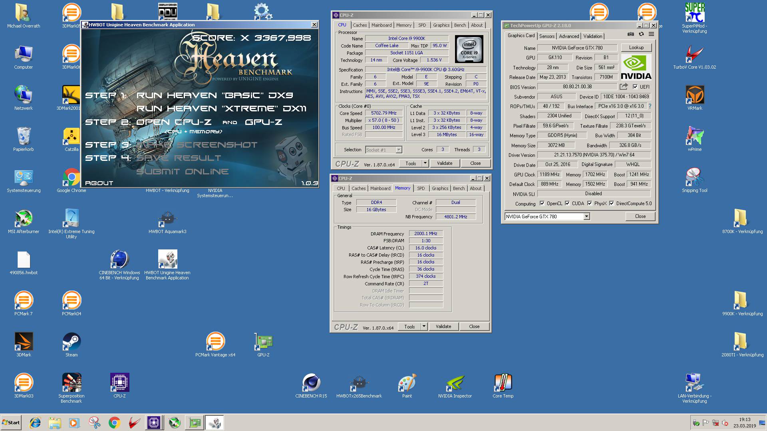The height and width of the screenshot is (431, 767).
Task: Click Close button in GPU-Z window
Action: 640,216
